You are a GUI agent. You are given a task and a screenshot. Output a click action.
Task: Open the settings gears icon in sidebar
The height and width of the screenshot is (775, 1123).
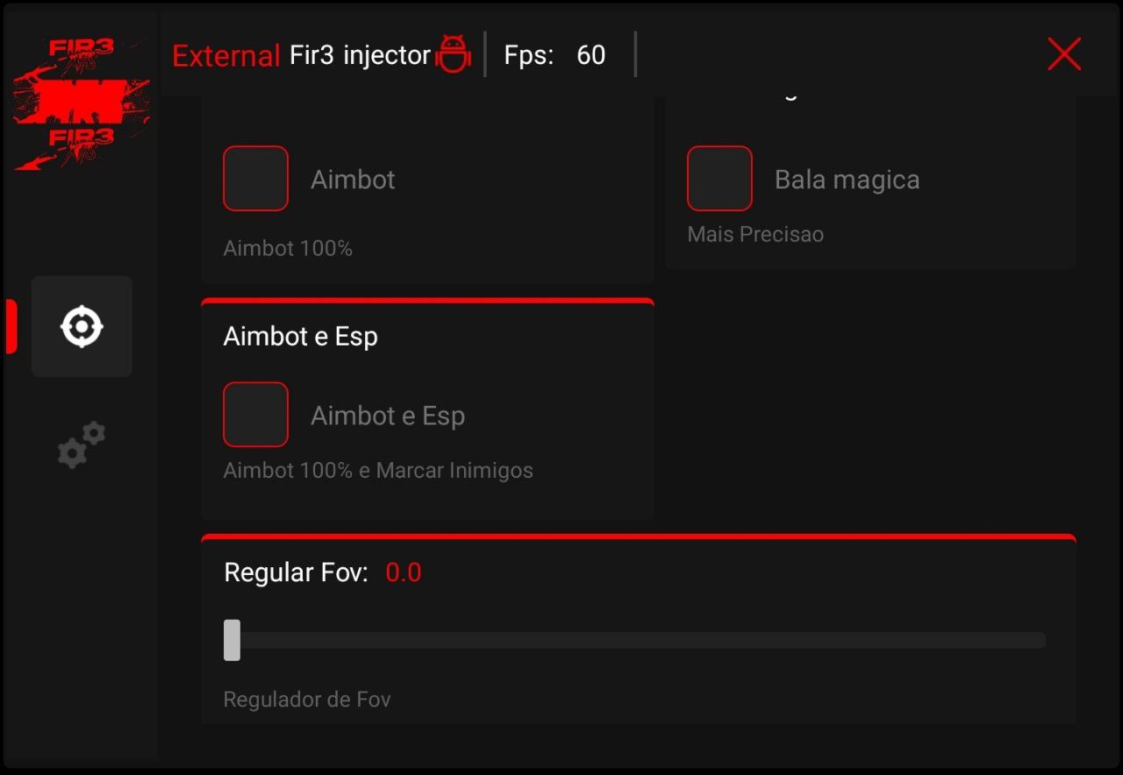pyautogui.click(x=81, y=445)
